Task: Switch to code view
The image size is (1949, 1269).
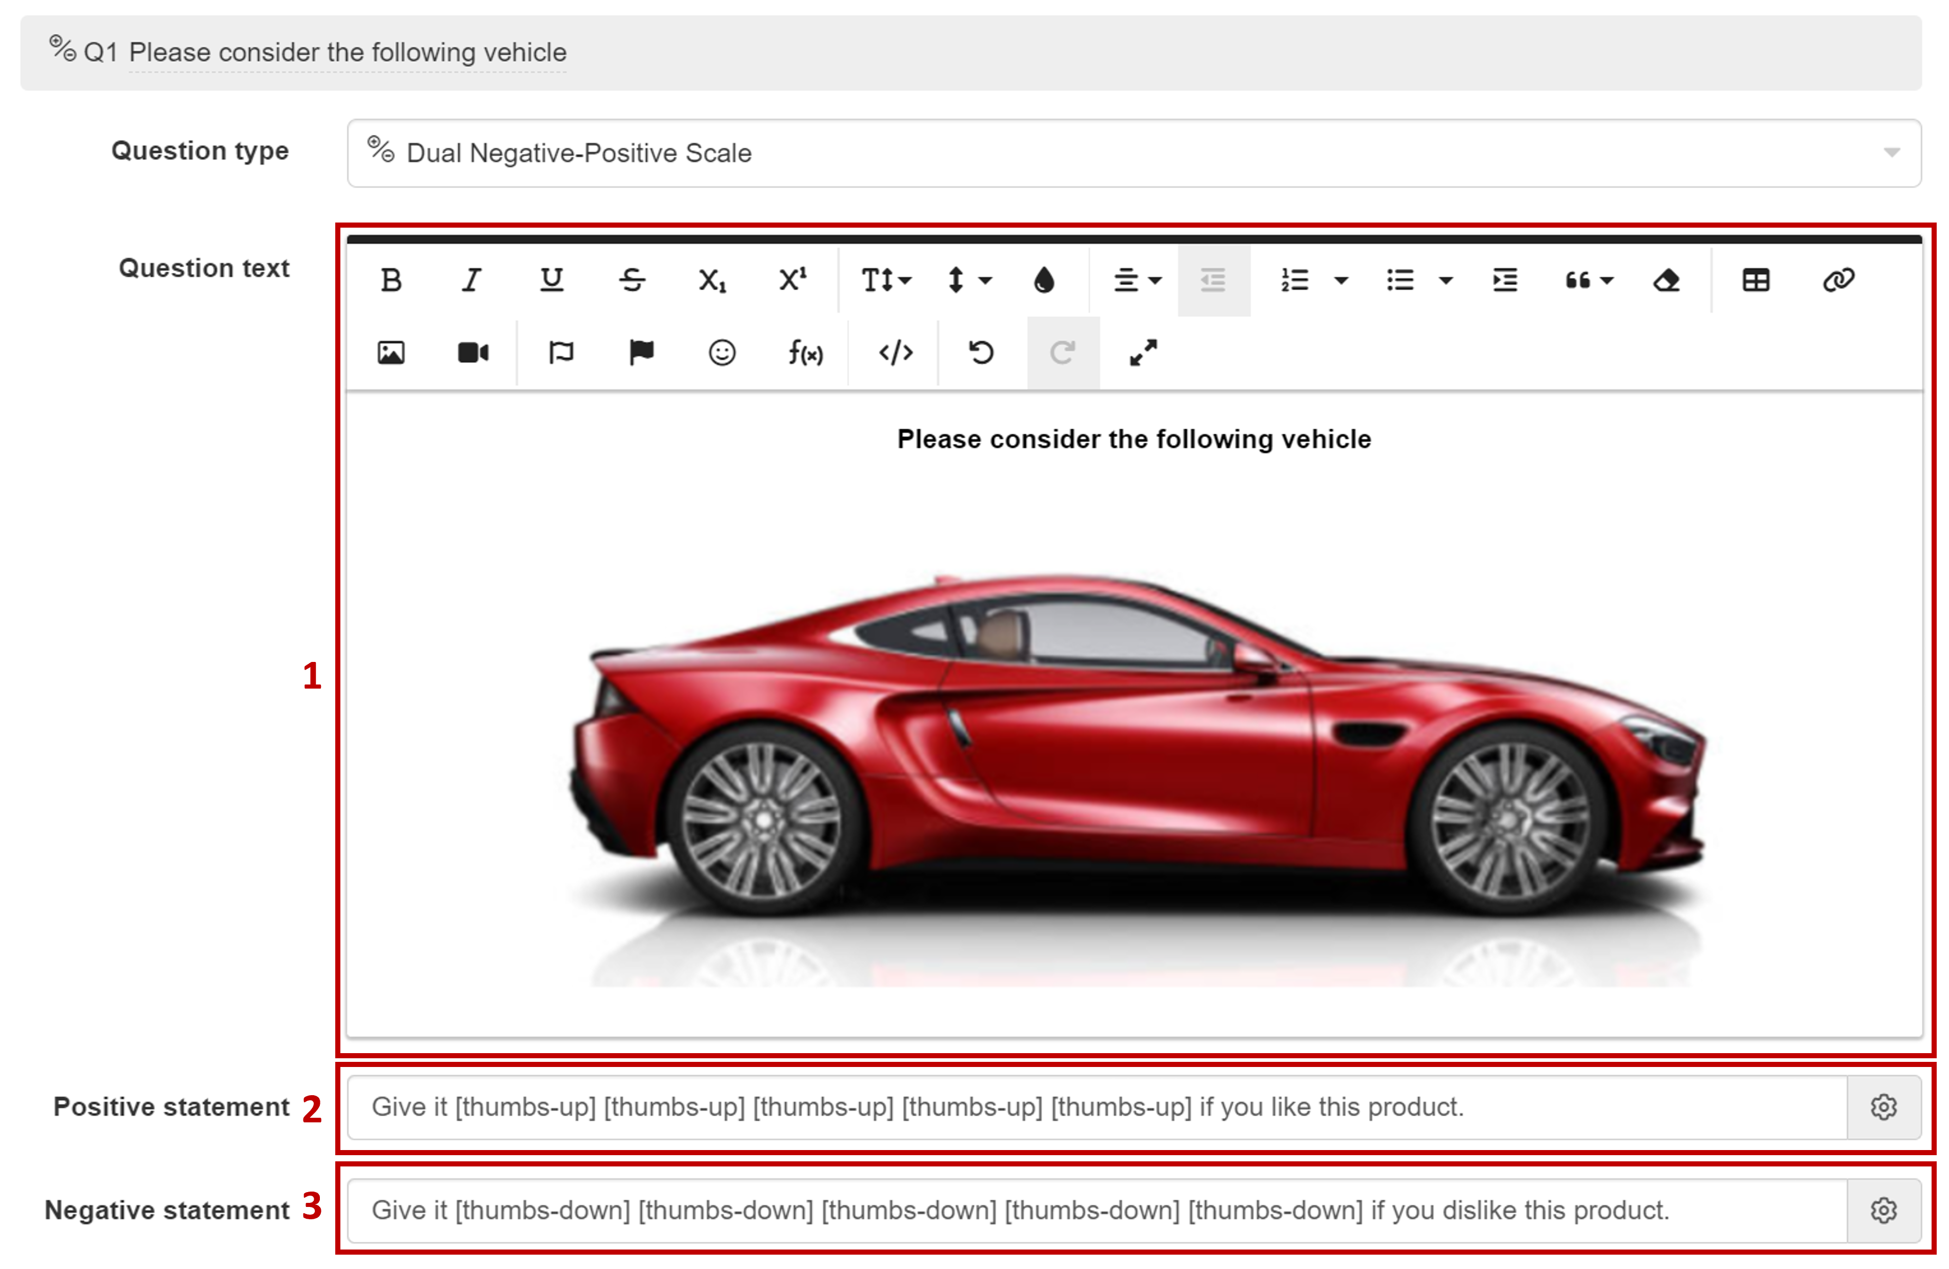Action: tap(896, 353)
